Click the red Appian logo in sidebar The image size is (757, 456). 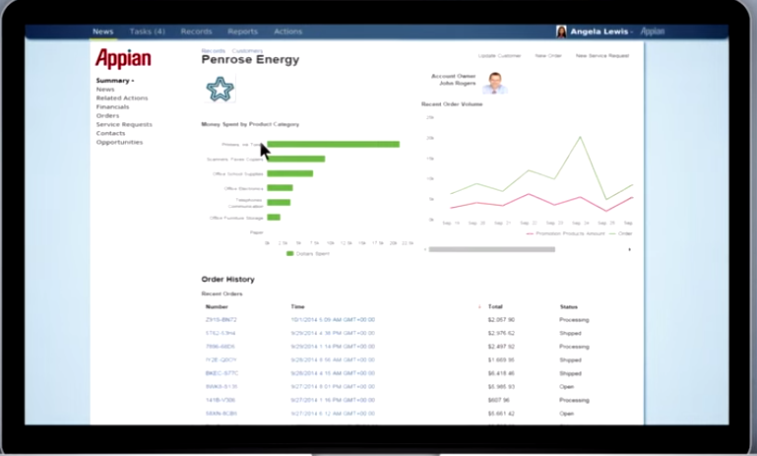click(123, 59)
